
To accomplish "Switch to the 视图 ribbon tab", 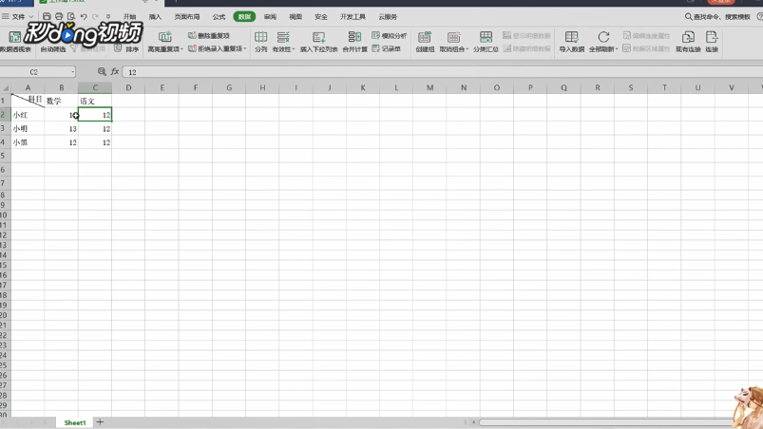I will 296,16.
